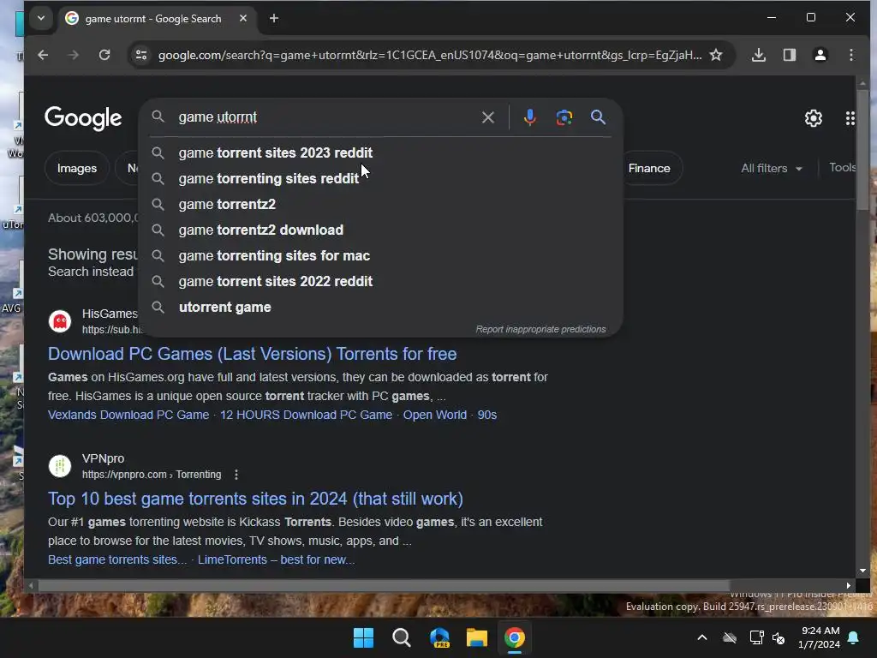Open the new tab plus button

click(273, 19)
